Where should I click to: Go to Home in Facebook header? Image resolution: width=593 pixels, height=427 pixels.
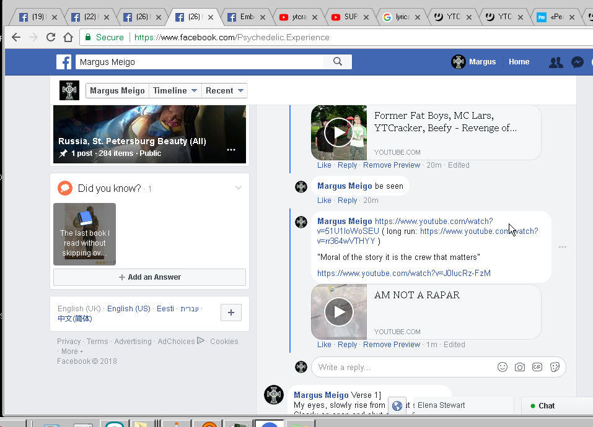coord(519,62)
